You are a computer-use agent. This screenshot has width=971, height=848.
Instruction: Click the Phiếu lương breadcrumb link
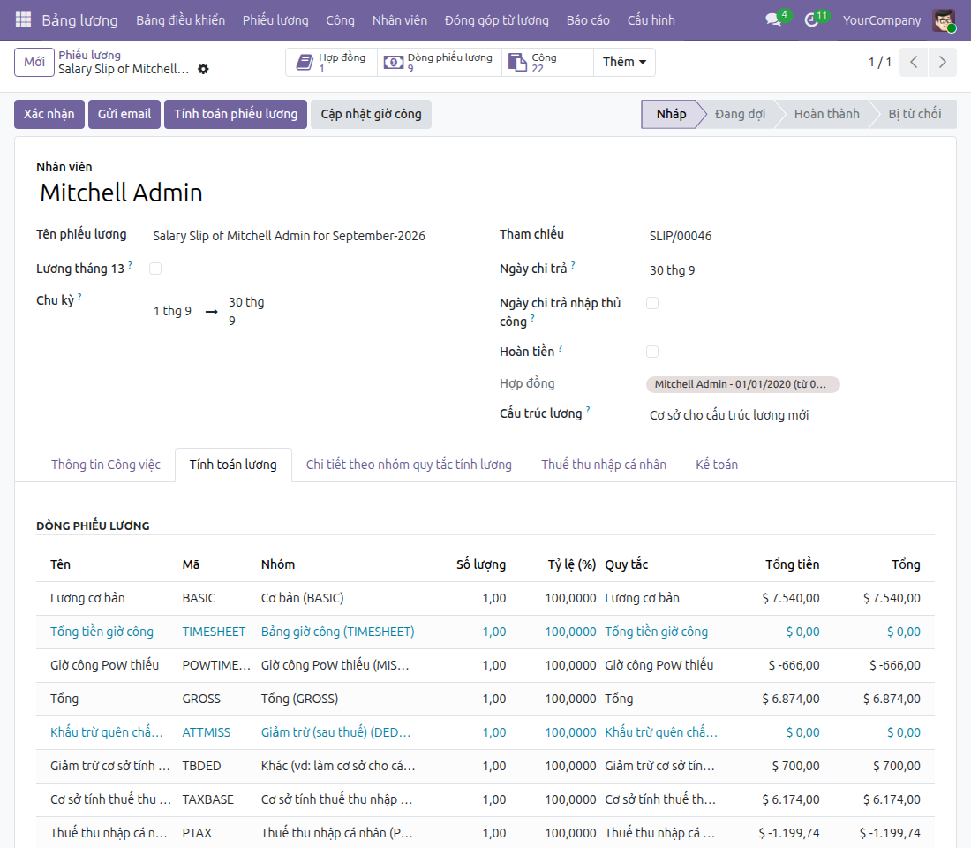tap(90, 55)
